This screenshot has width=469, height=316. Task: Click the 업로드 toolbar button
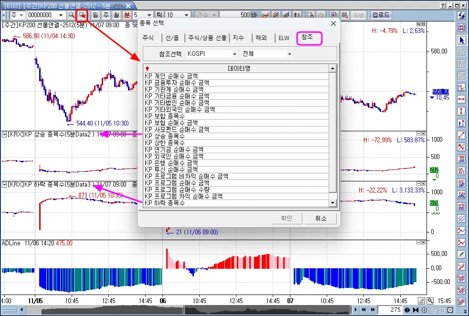[x=381, y=15]
